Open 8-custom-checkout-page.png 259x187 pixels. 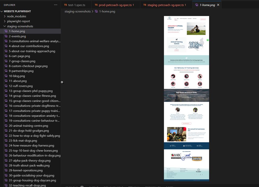pos(30,66)
